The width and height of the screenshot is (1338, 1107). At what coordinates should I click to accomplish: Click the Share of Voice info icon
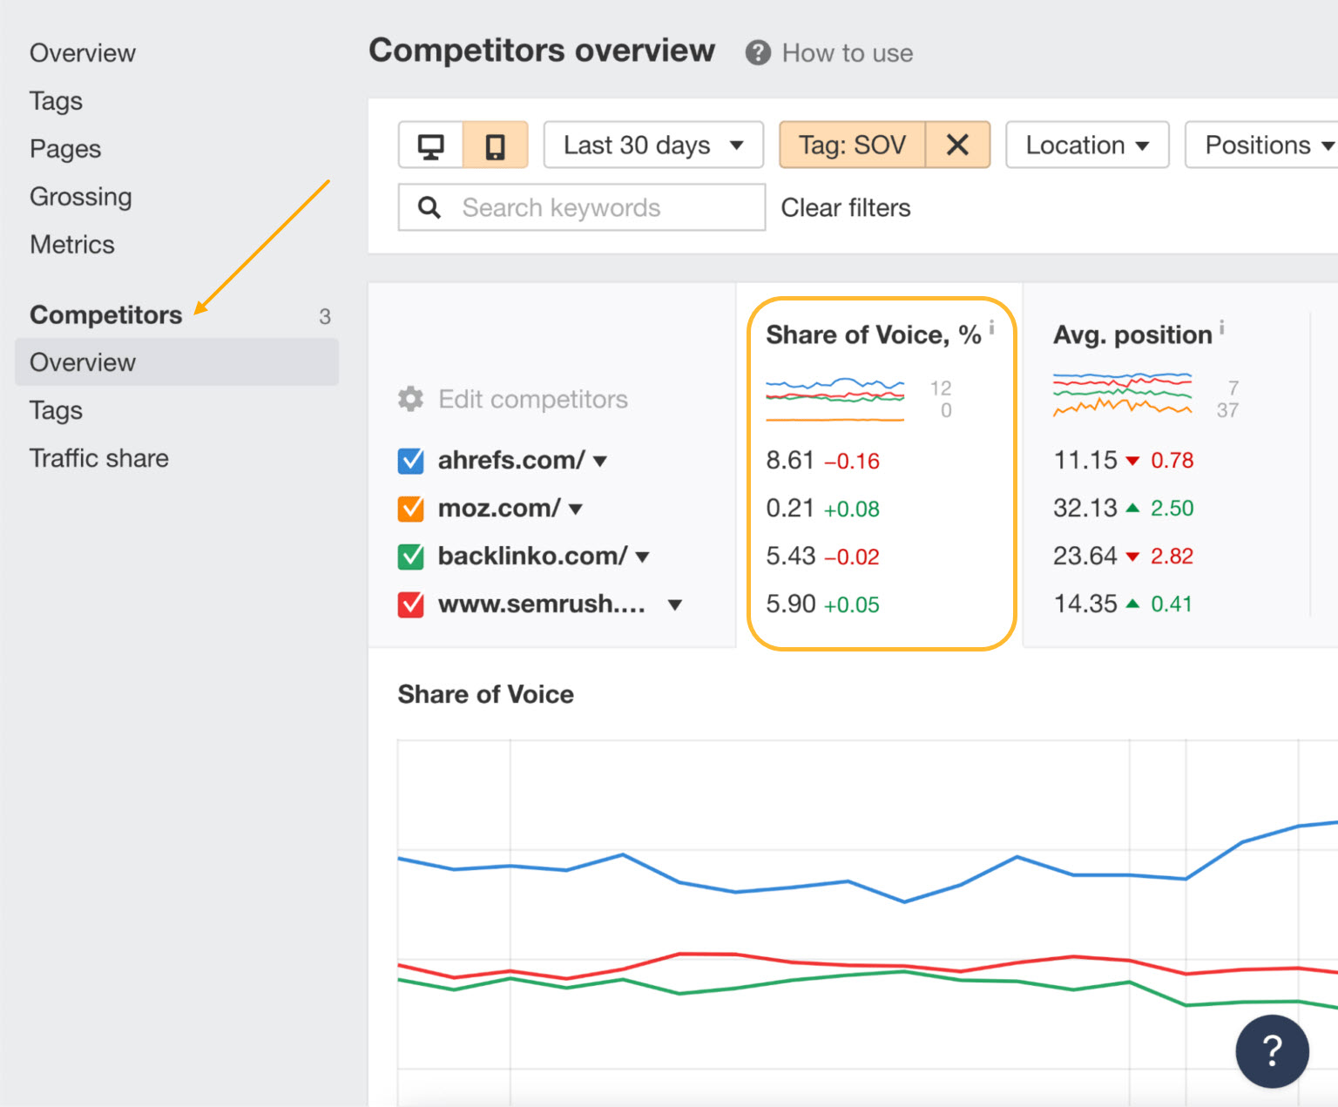[x=993, y=327]
